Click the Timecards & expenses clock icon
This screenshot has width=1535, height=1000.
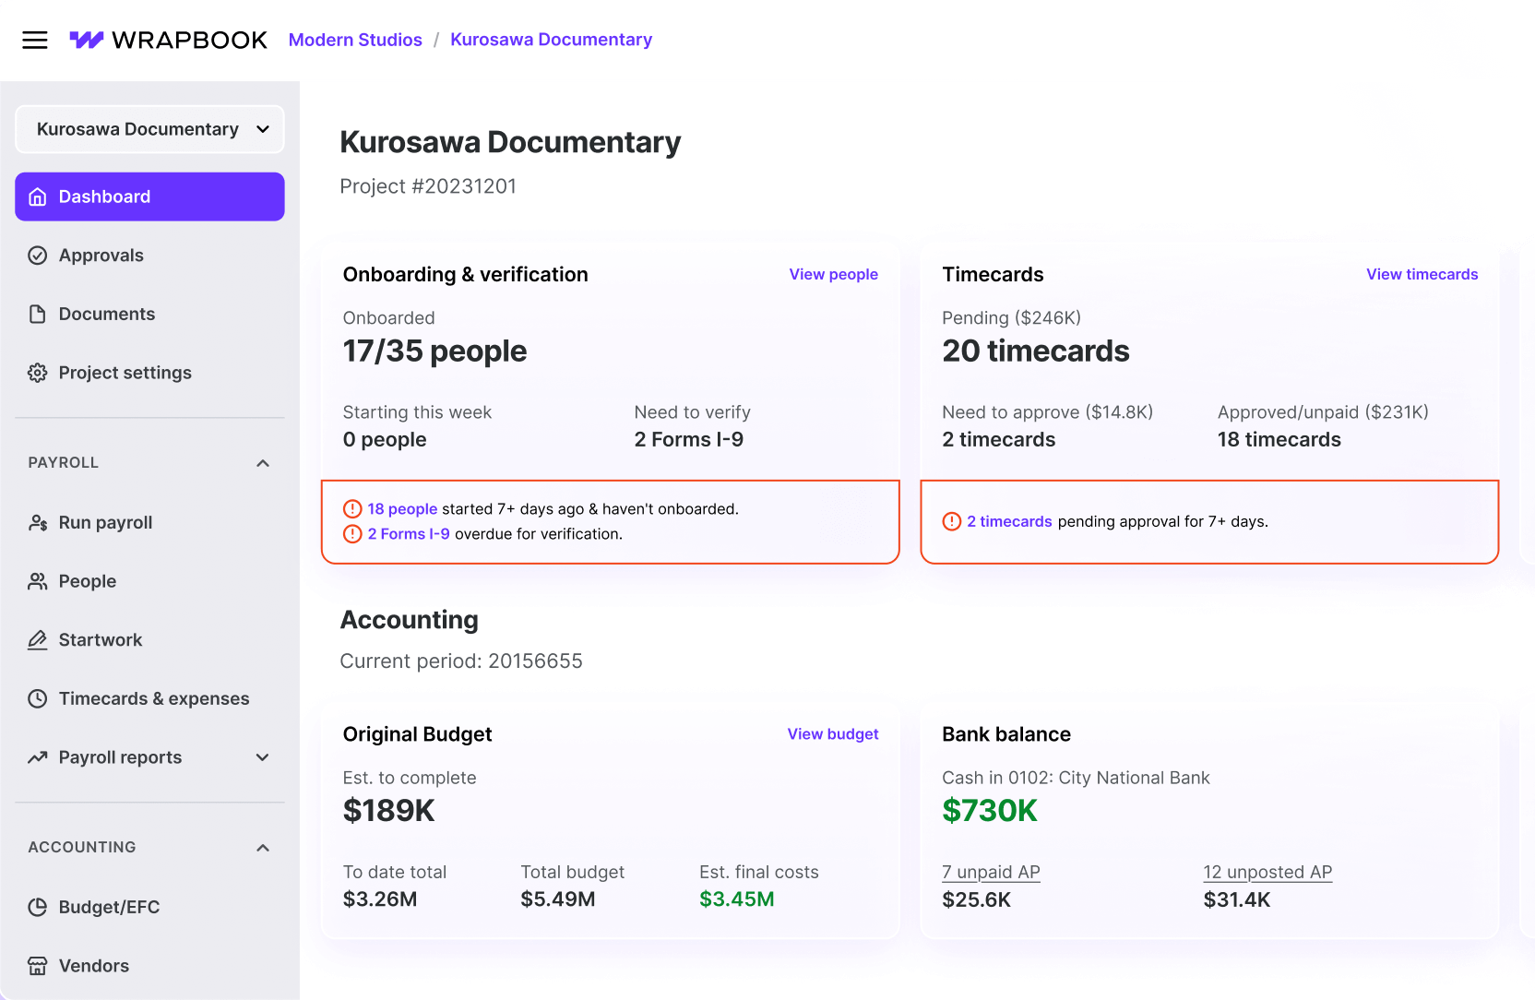point(38,699)
